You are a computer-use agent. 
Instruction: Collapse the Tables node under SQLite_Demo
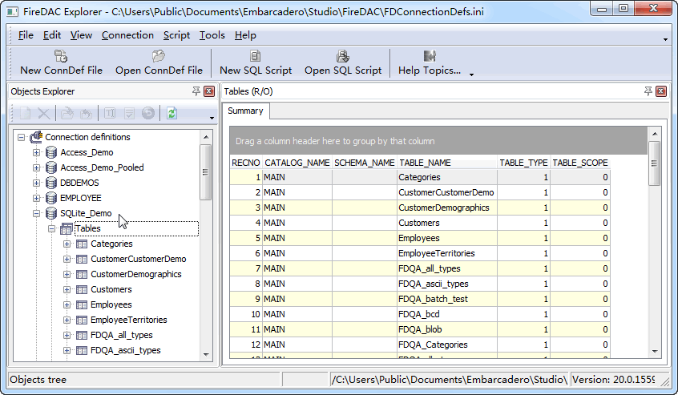tap(51, 228)
